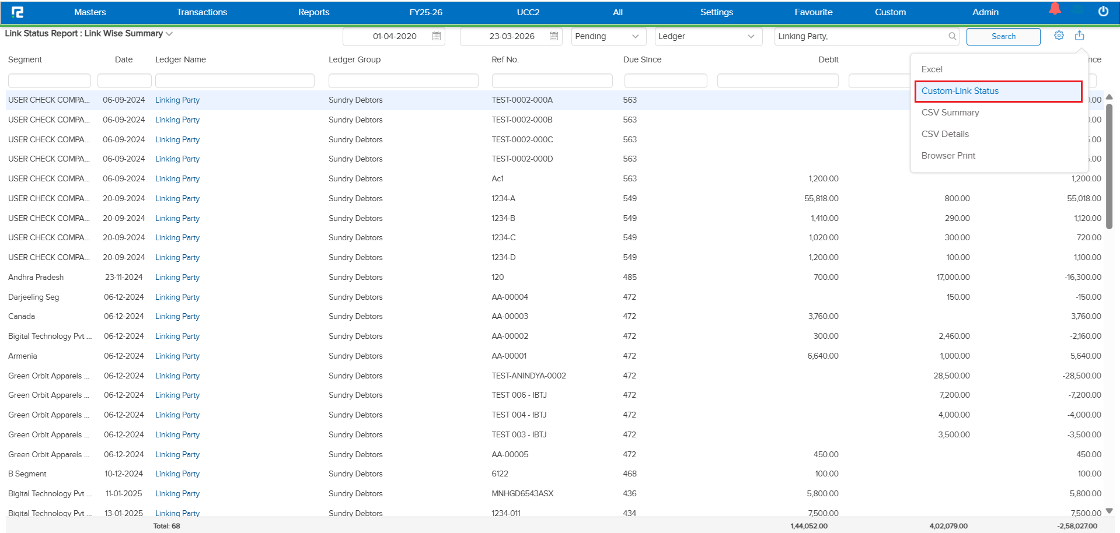Open the end date calendar picker

click(x=553, y=36)
